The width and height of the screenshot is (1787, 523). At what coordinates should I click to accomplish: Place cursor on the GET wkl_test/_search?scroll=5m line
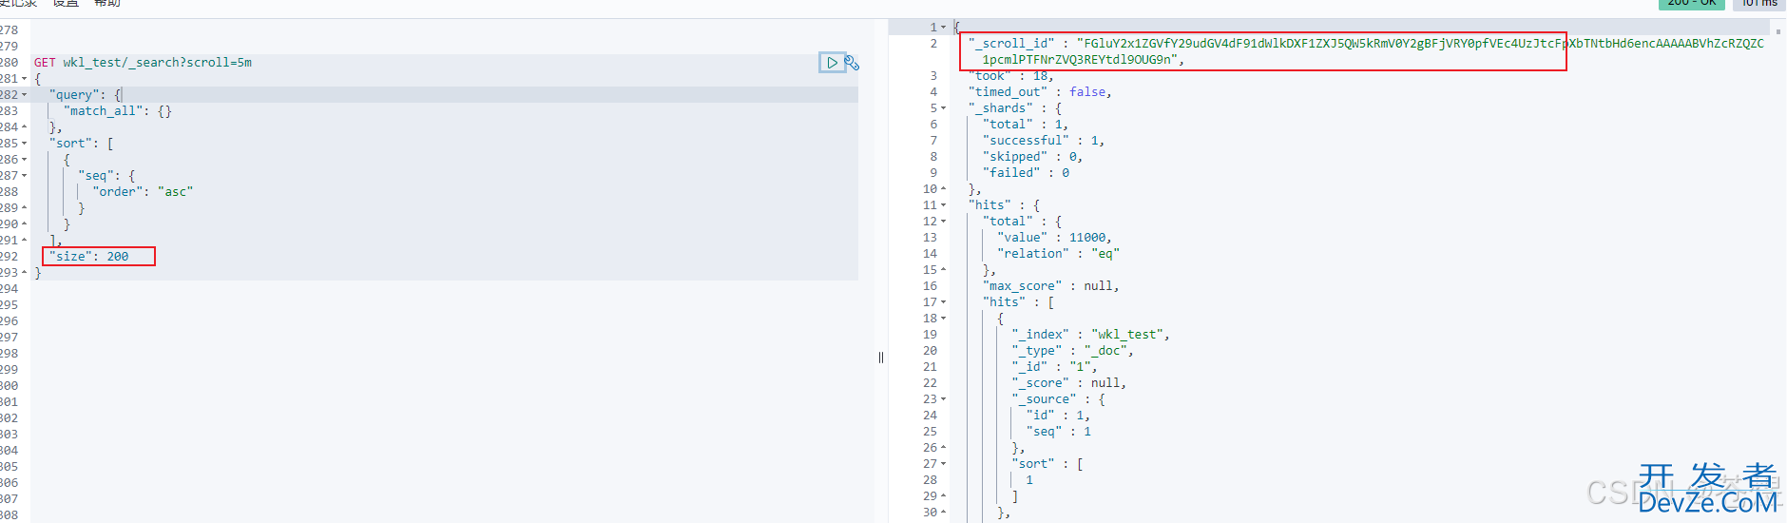(144, 63)
